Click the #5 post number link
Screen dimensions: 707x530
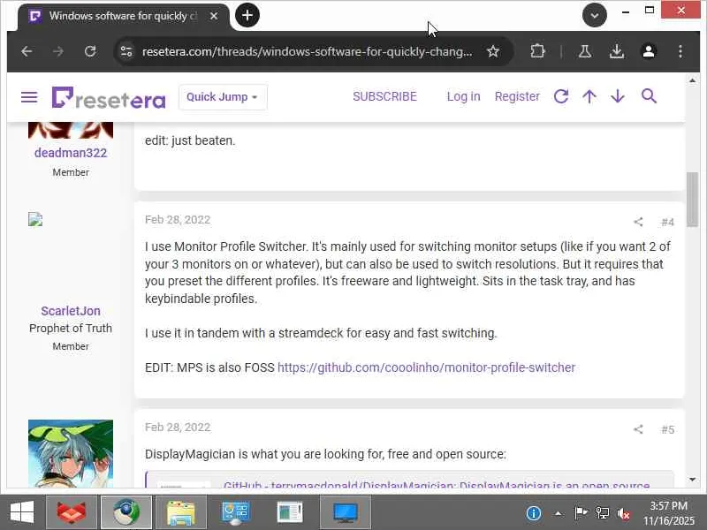(667, 429)
